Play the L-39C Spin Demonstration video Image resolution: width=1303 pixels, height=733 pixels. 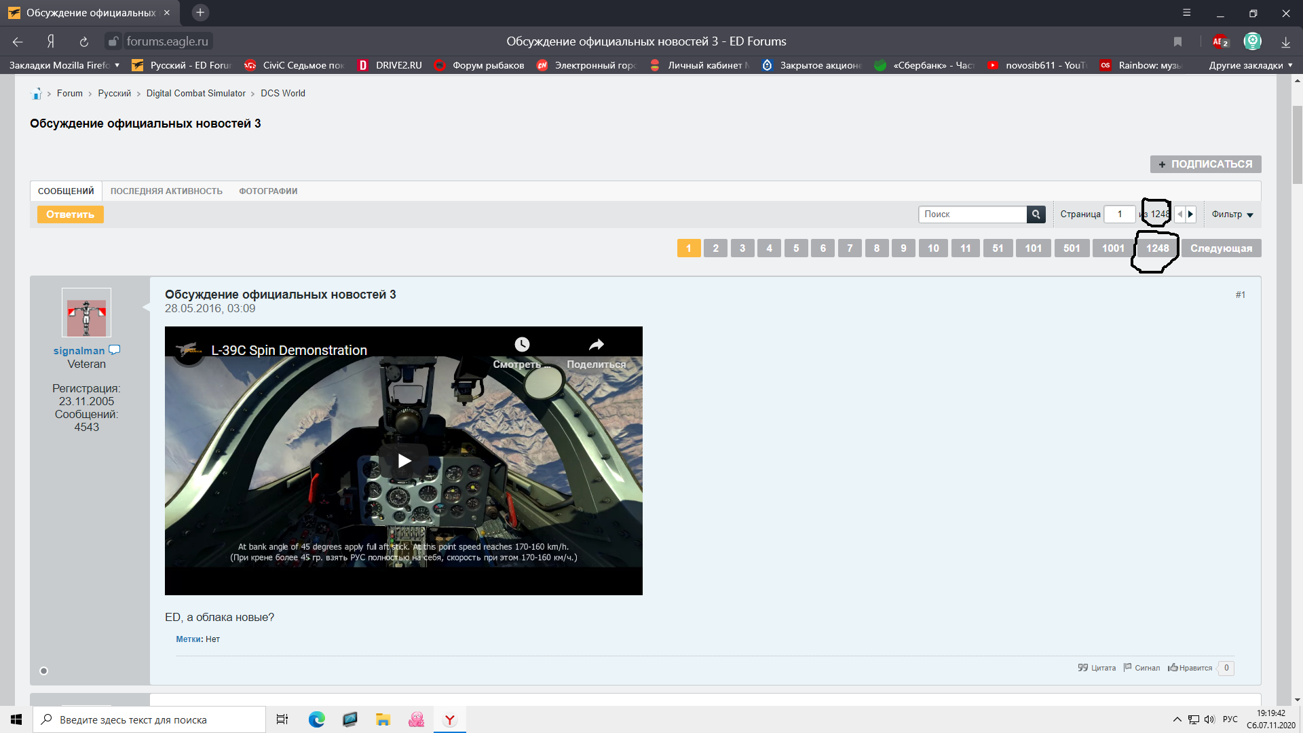click(404, 461)
